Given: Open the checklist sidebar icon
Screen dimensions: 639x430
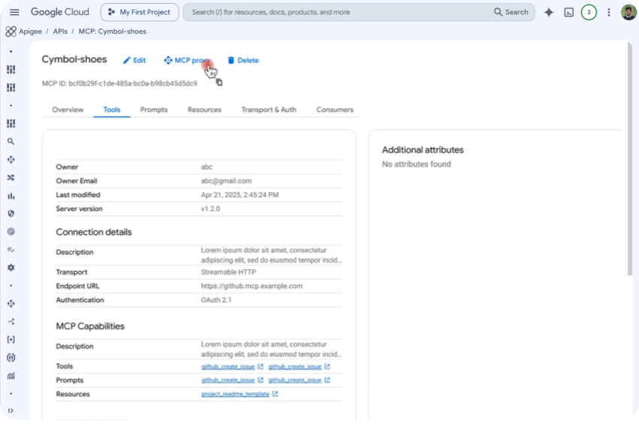Looking at the screenshot, I should coord(11,250).
